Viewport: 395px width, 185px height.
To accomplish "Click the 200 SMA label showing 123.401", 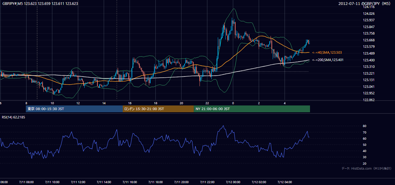I will click(328, 60).
